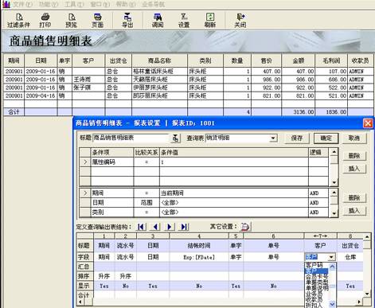This screenshot has height=308, width=375.
Task: Open the 其它设置 other settings icon
Action: tap(245, 227)
